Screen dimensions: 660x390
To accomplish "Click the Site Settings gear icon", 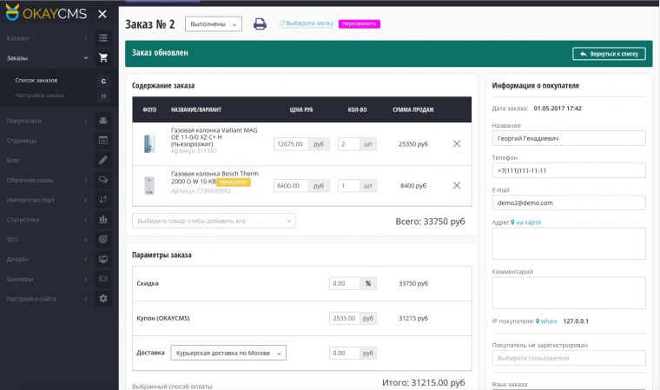I will pos(103,299).
